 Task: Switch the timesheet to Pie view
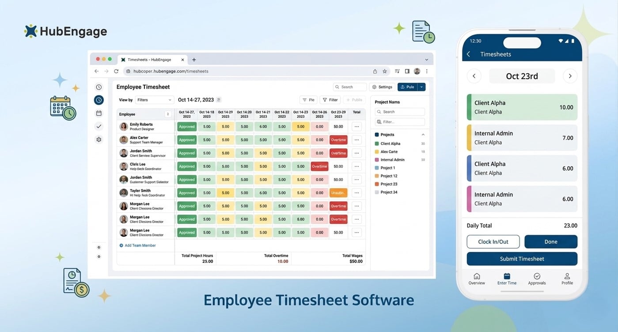(x=308, y=100)
